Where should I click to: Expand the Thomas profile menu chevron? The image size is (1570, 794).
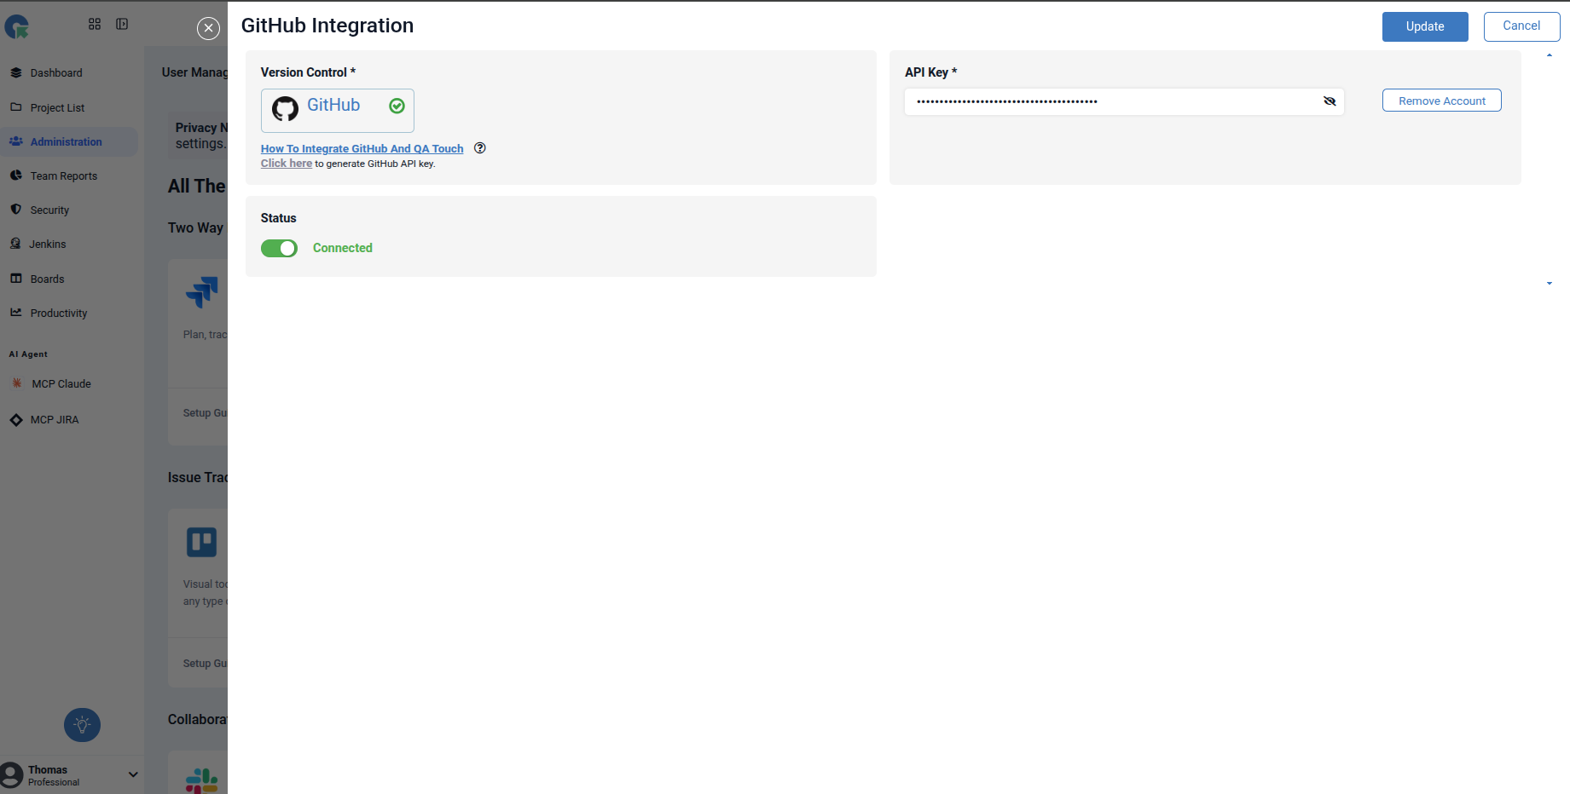point(133,774)
